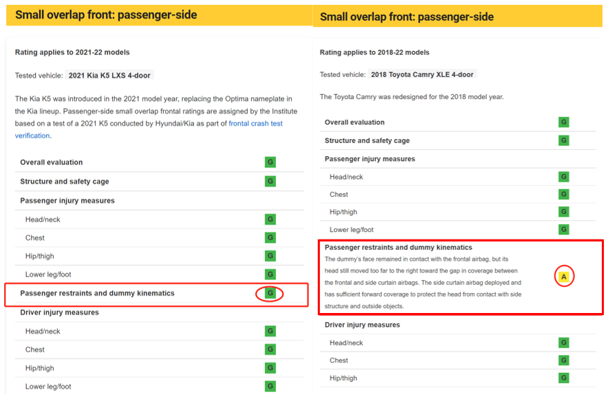
Task: Click Camry passenger Lower leg/foot G badge
Action: [x=564, y=229]
